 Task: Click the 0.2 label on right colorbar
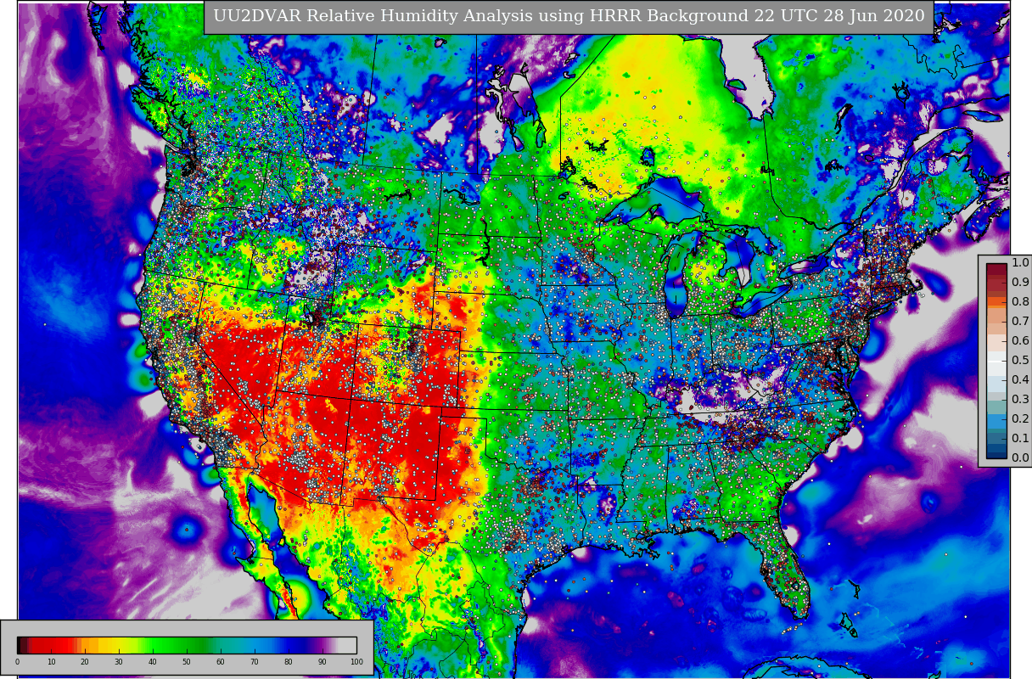click(x=1020, y=418)
